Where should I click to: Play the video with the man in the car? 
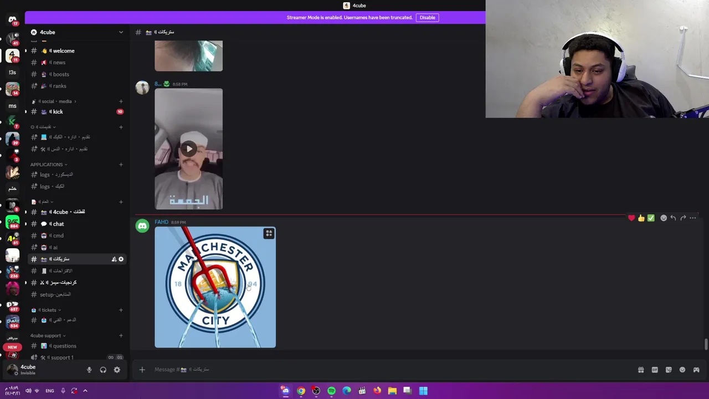(x=189, y=149)
